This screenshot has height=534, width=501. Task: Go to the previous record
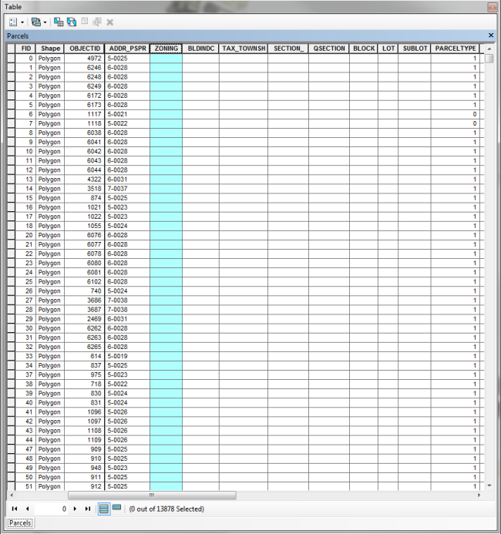(x=27, y=509)
